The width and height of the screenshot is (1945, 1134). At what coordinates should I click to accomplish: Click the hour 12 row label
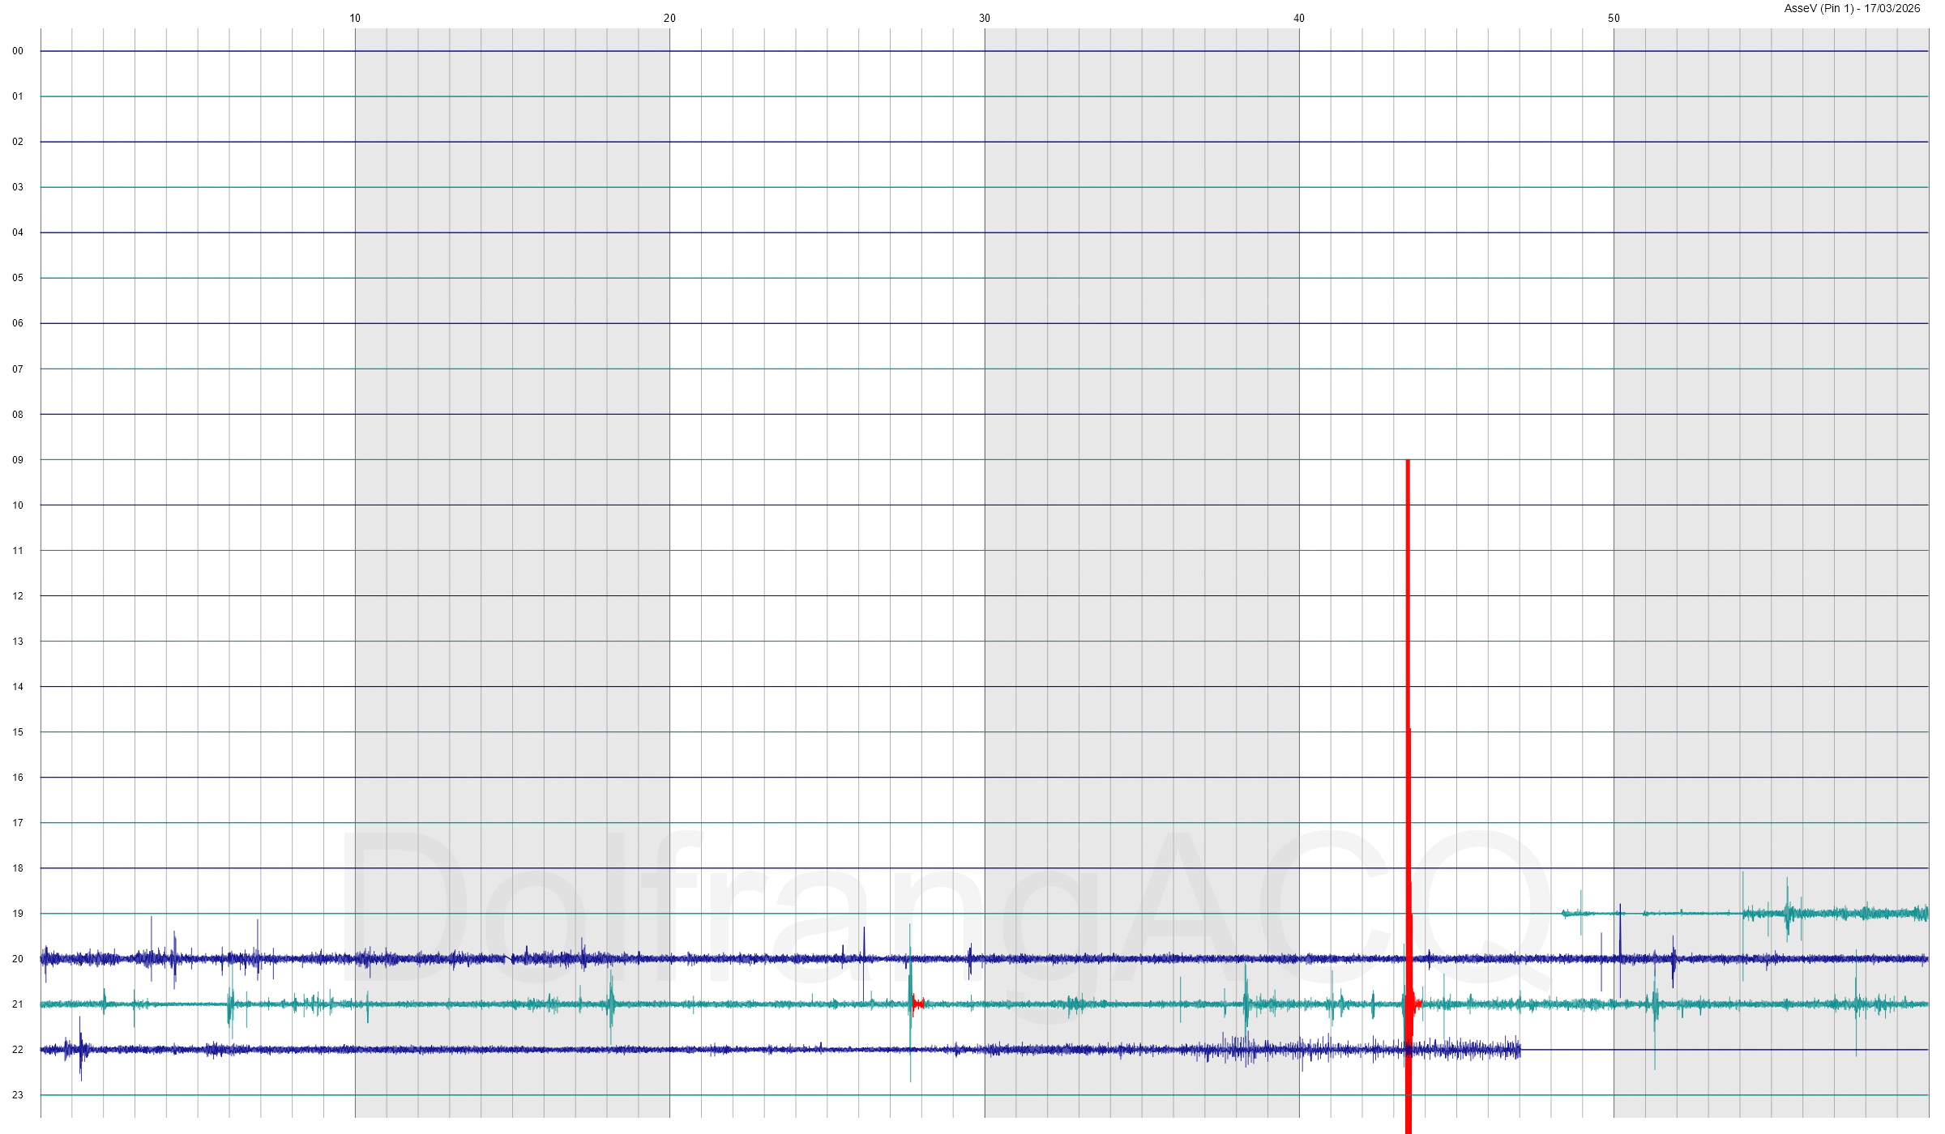(x=18, y=596)
